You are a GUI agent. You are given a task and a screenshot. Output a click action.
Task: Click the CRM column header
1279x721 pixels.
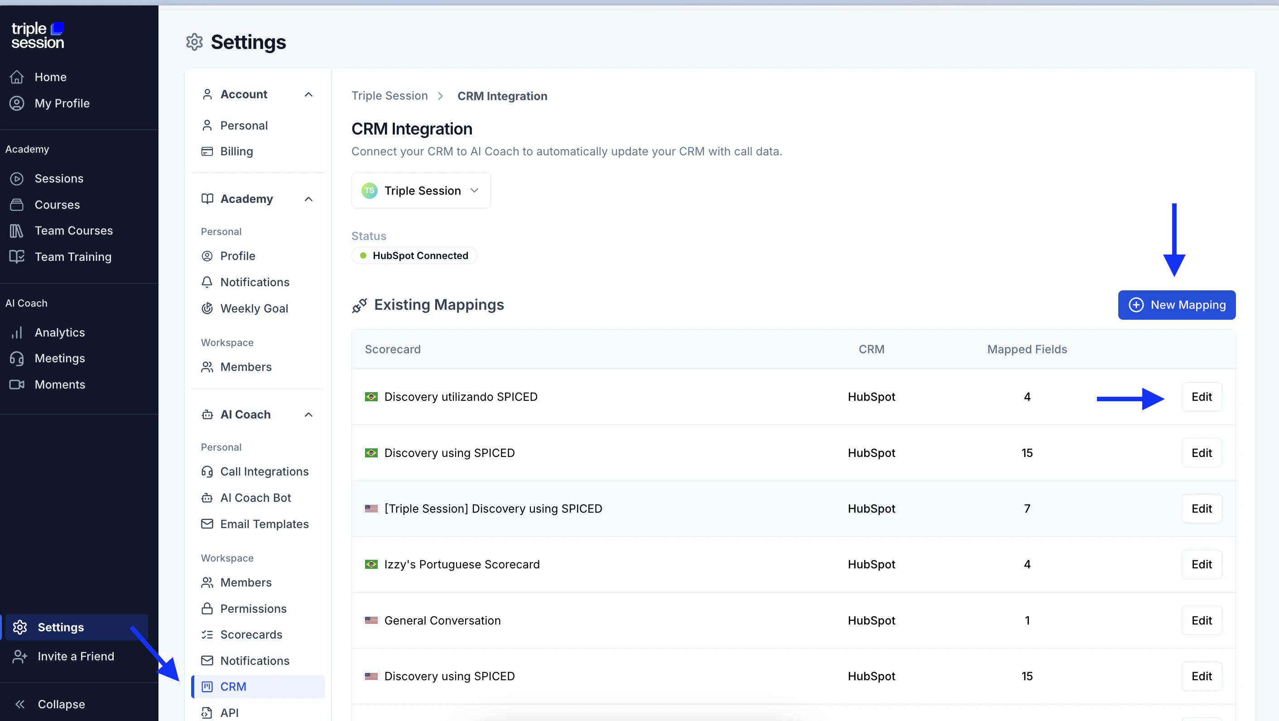click(x=871, y=350)
